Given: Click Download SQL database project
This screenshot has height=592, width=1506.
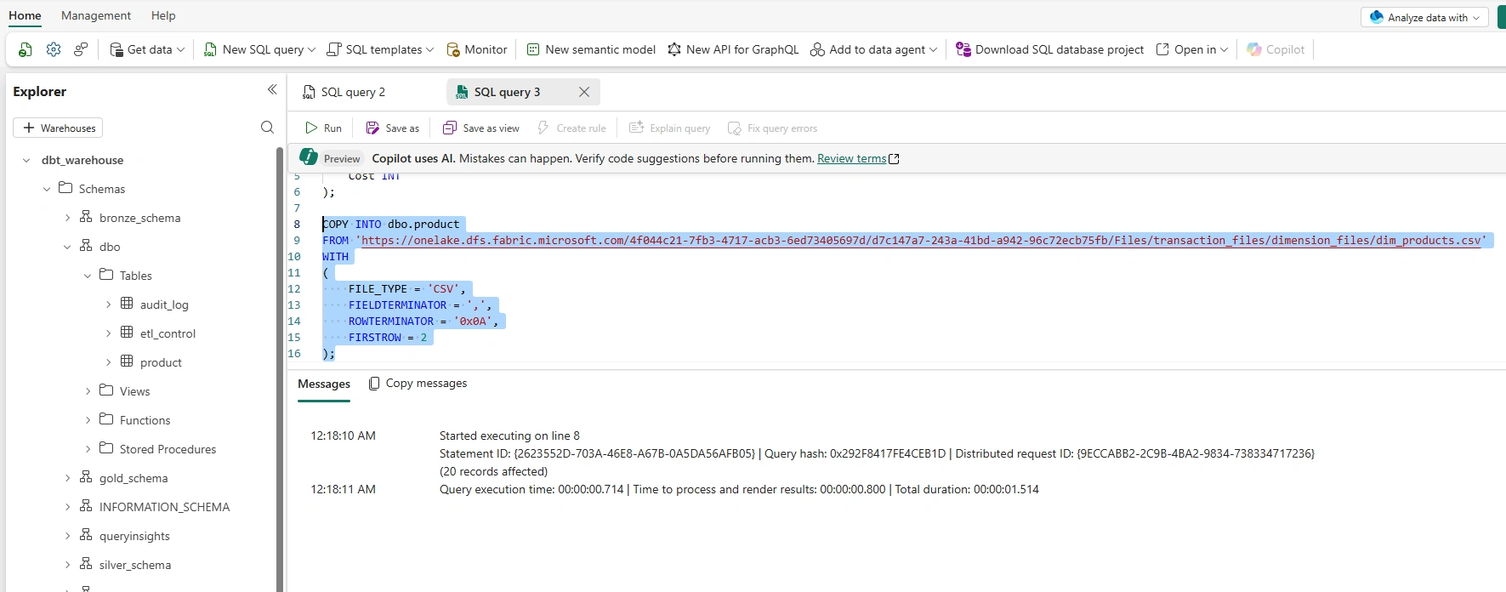Looking at the screenshot, I should [1050, 49].
